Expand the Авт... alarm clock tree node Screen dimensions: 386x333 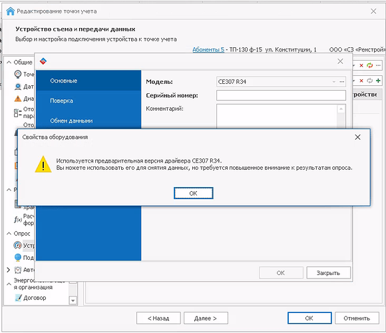click(x=8, y=270)
